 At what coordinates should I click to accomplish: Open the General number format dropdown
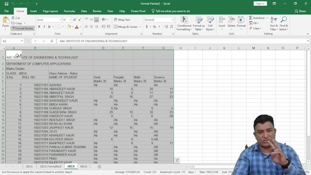172,20
